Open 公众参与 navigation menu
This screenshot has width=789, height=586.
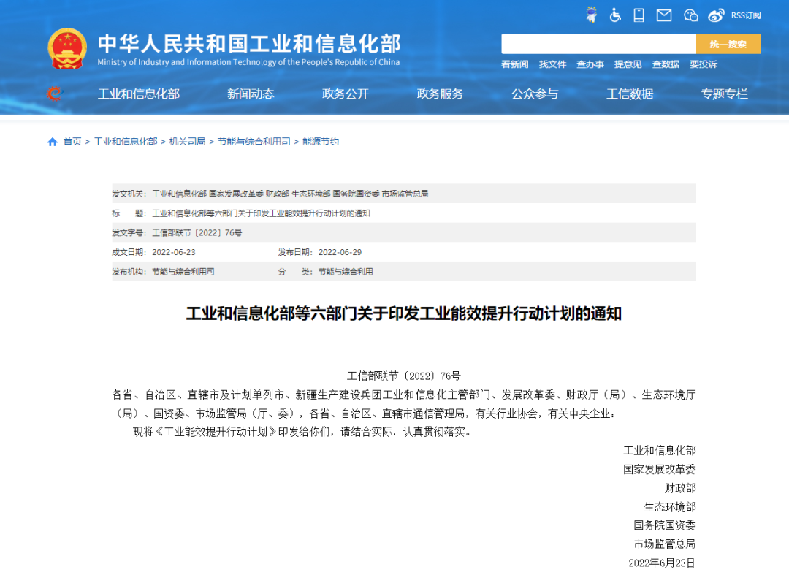[535, 94]
